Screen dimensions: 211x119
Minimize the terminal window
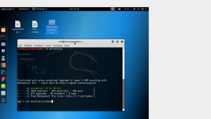point(113,42)
